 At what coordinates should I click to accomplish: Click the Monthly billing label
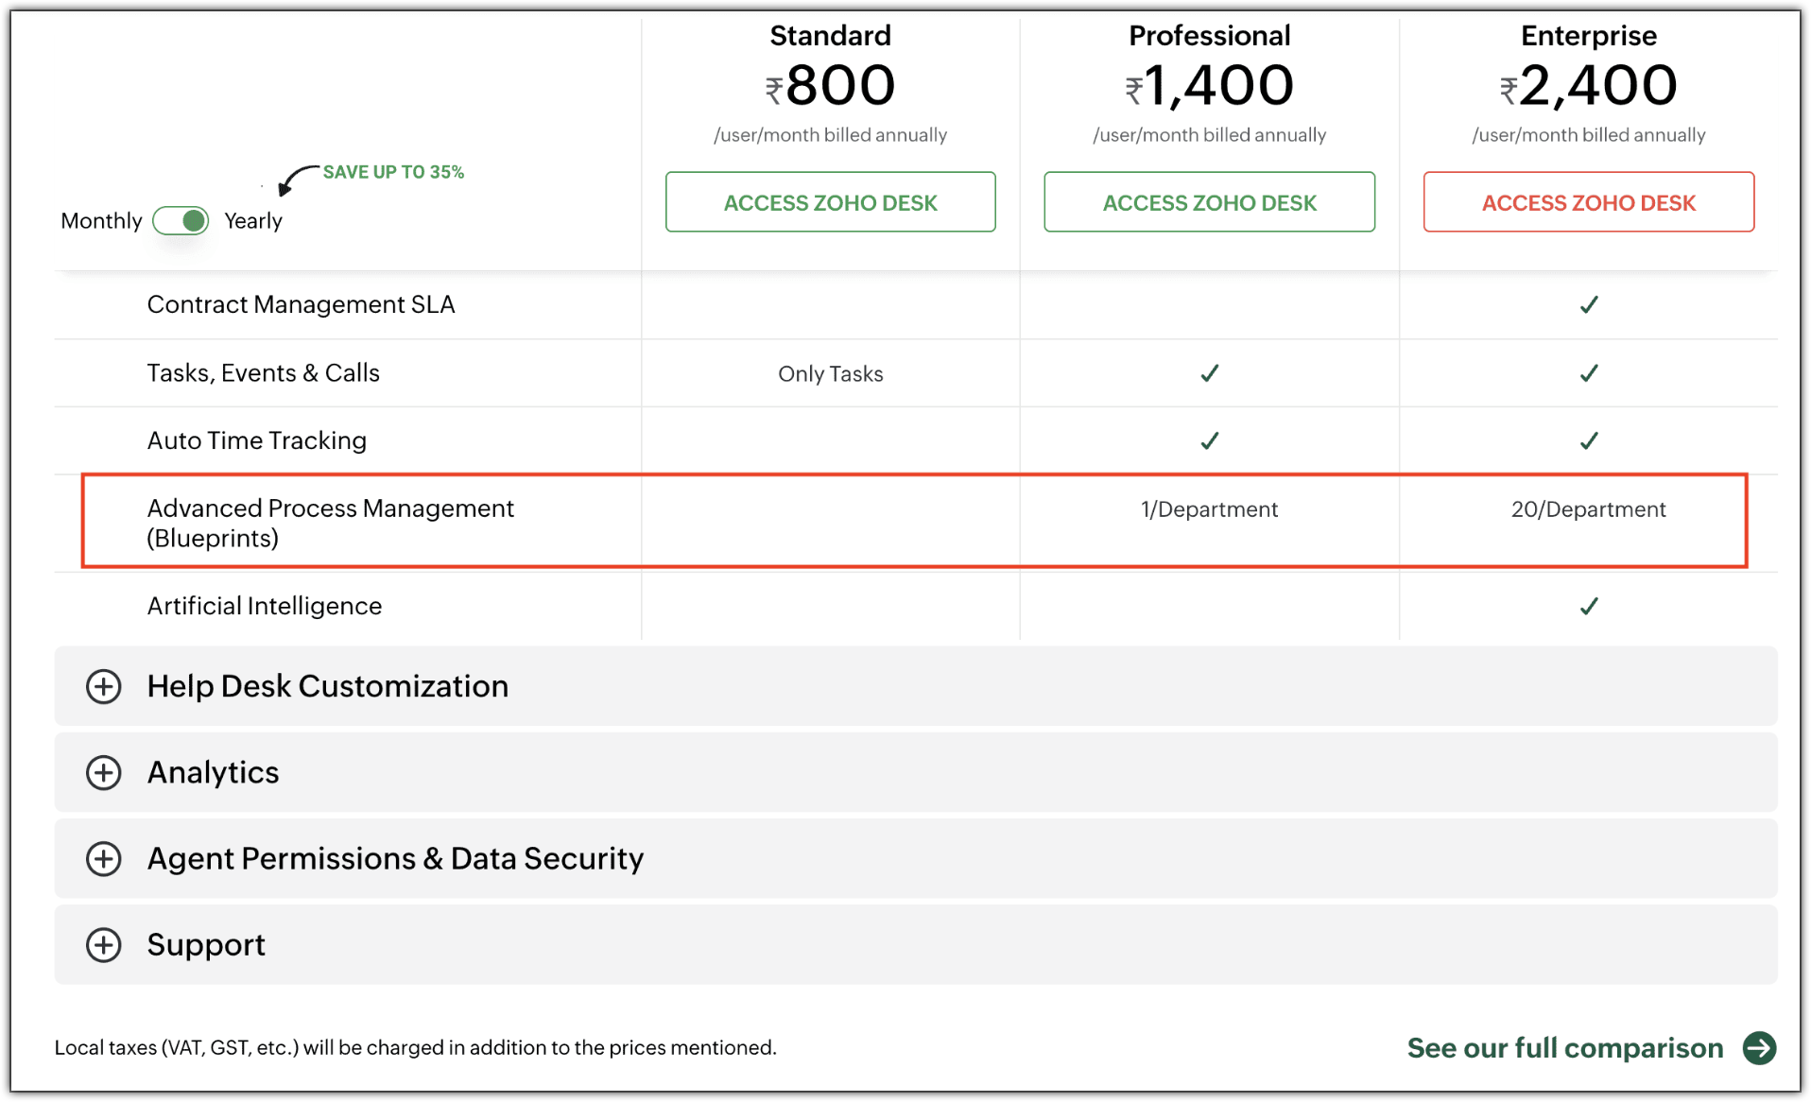point(101,221)
